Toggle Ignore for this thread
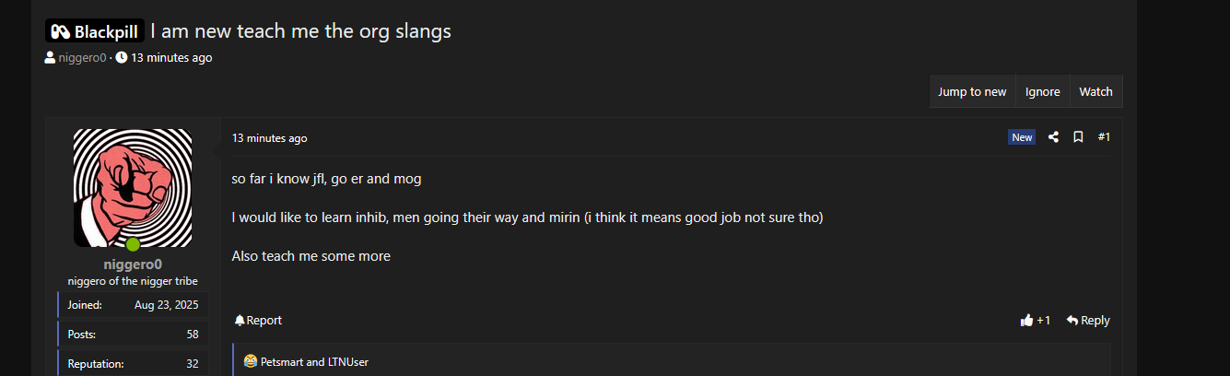This screenshot has width=1230, height=376. coord(1042,92)
